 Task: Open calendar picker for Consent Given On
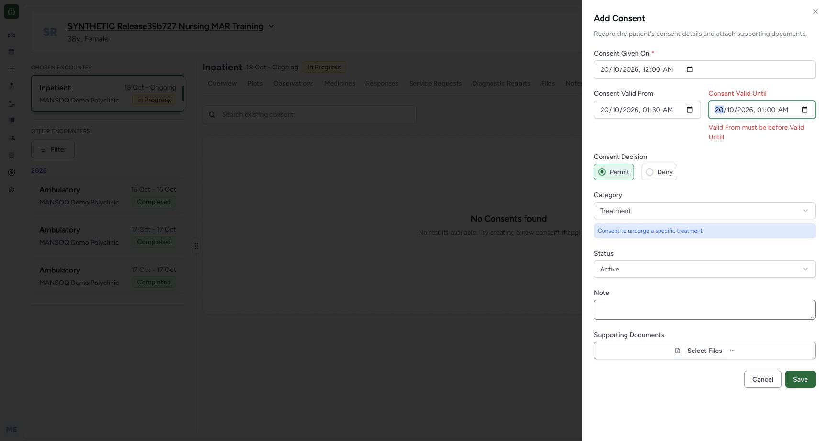tap(689, 69)
